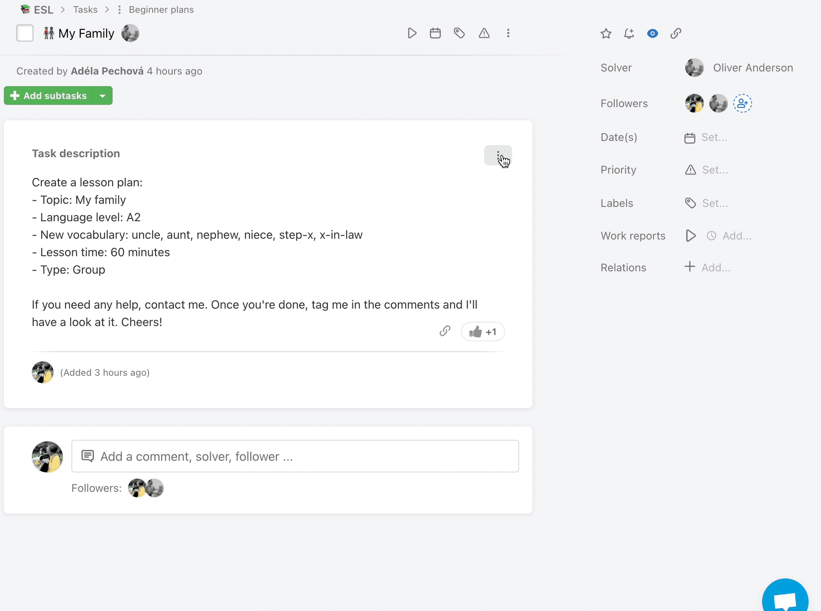
Task: Click the tag/labels icon in toolbar
Action: [459, 33]
